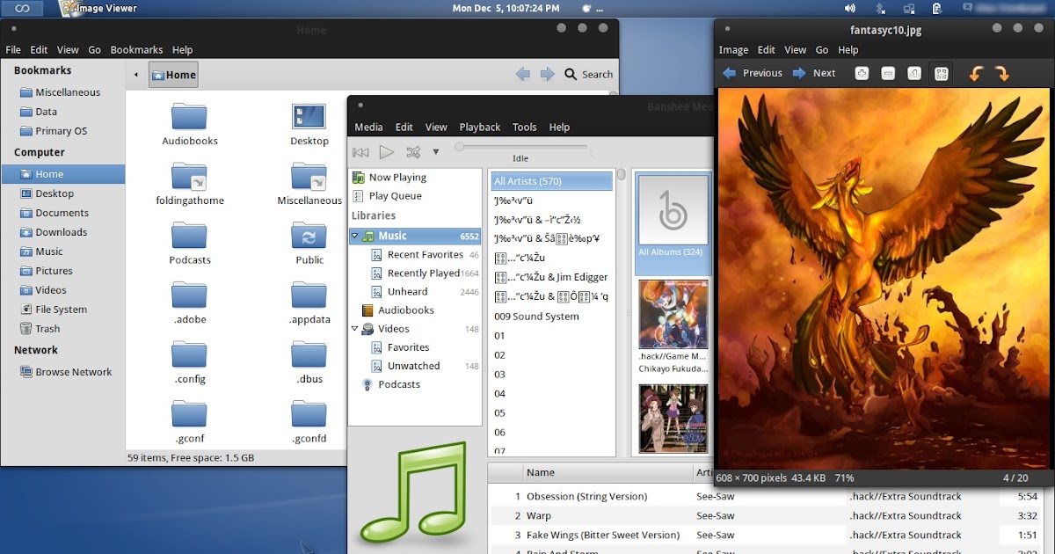1055x554 pixels.
Task: Open the Bookmarks menu in the file manager
Action: click(137, 49)
